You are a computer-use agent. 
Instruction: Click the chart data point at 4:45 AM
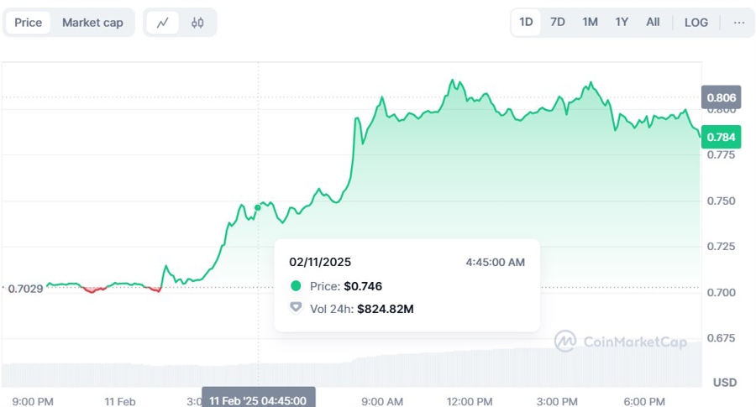coord(258,207)
